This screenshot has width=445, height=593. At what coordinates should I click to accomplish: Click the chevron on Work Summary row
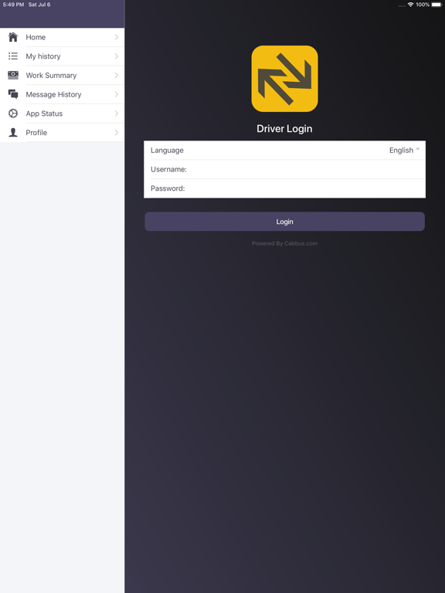pos(117,75)
